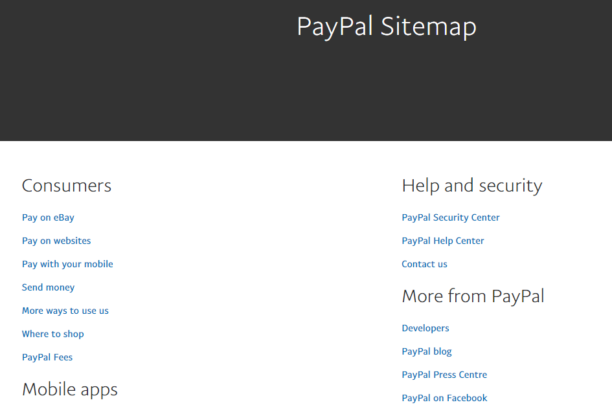Click the Contact us link

424,264
